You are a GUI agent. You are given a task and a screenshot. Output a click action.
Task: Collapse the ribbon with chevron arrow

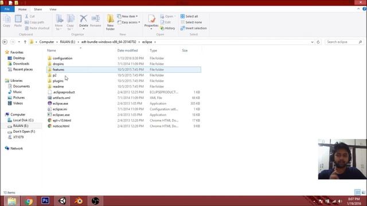[358, 9]
